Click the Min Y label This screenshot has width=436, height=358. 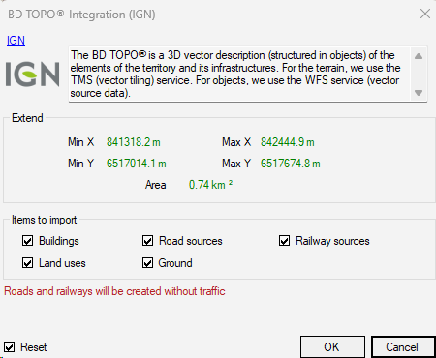[81, 164]
